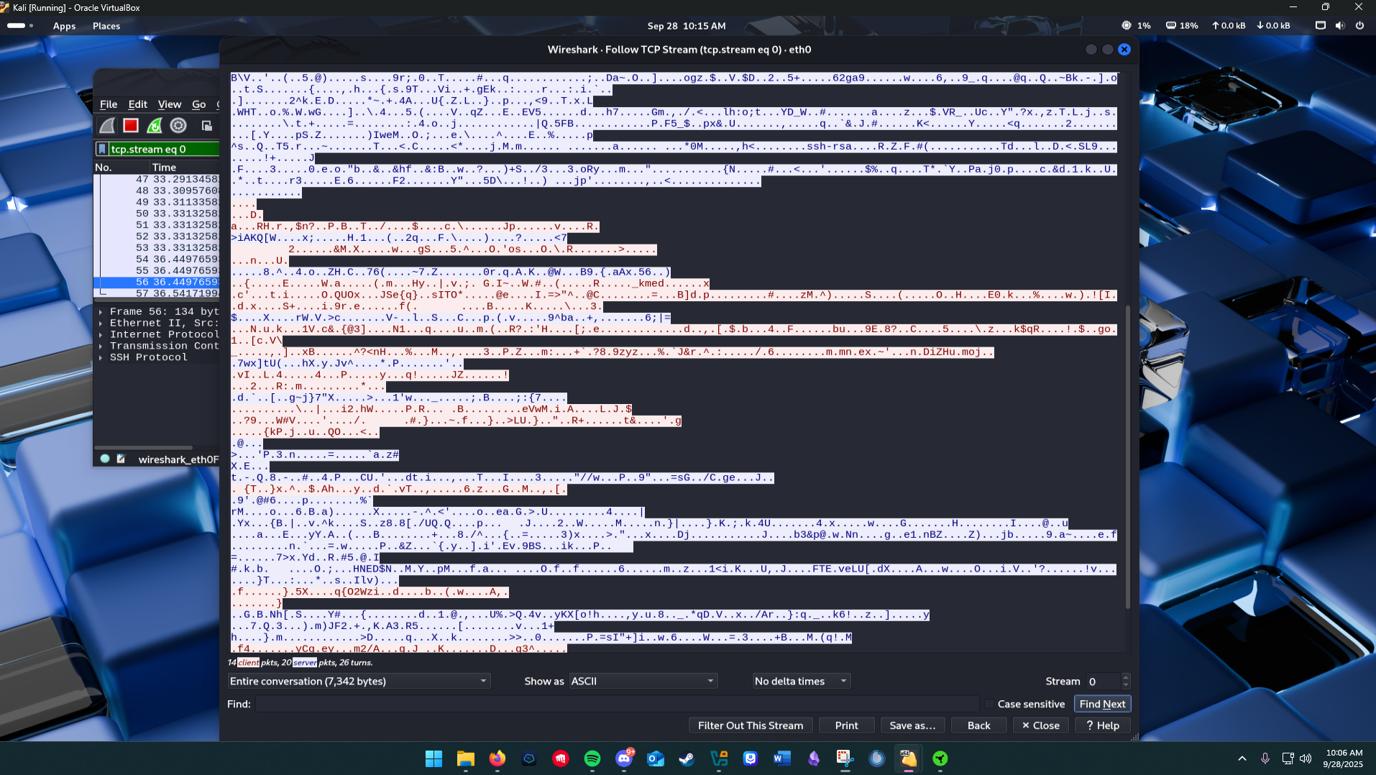Click the Find Next button
Image resolution: width=1376 pixels, height=775 pixels.
(1102, 704)
